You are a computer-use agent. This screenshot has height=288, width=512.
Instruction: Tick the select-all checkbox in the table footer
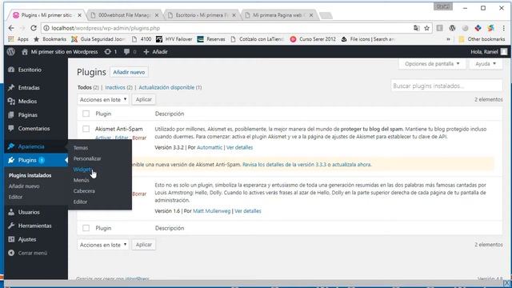tap(86, 228)
